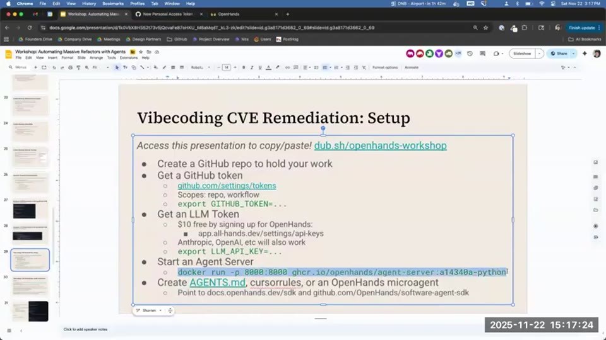Star the presentation title
The image size is (606, 340).
(141, 52)
